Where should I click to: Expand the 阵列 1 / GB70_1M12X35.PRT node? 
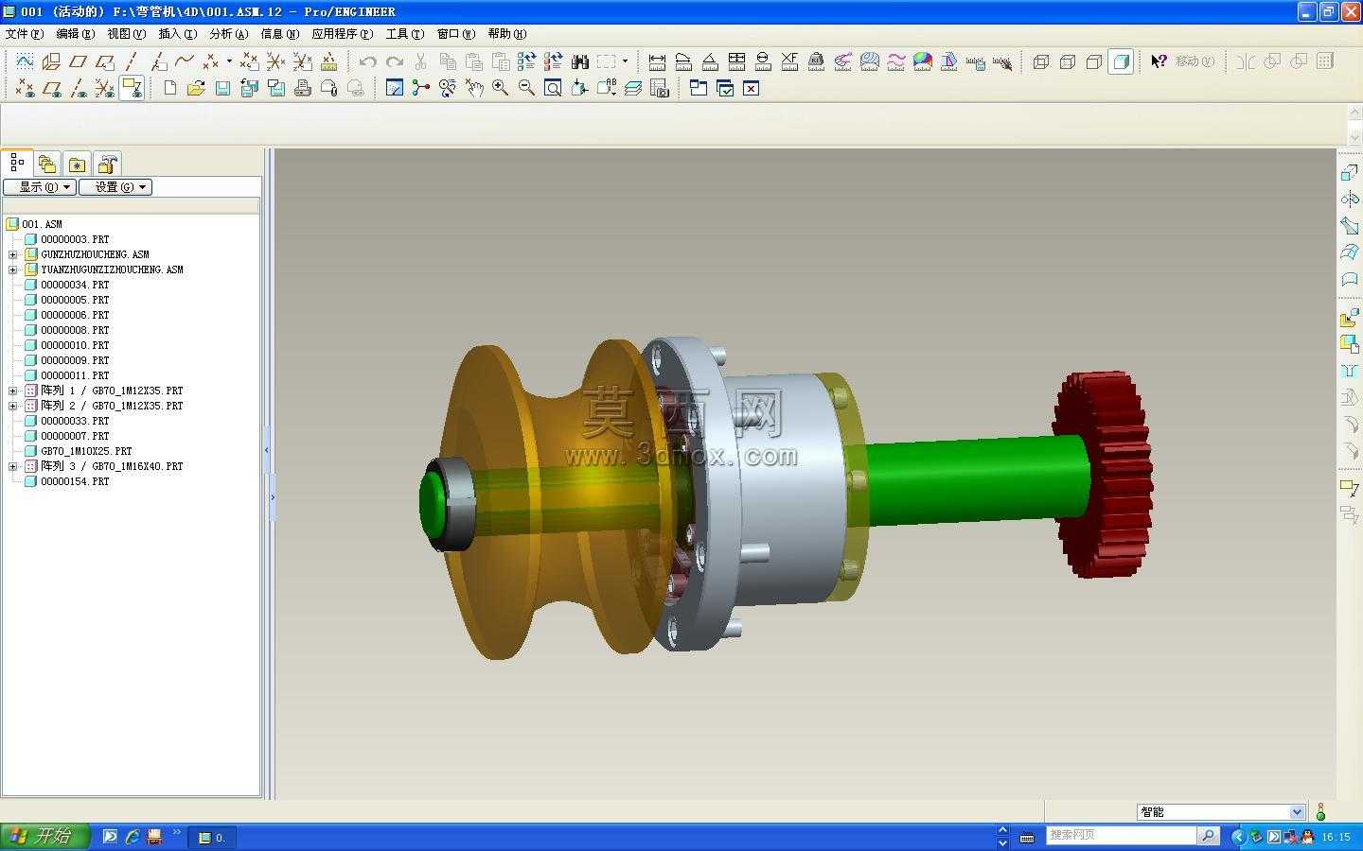pos(12,391)
